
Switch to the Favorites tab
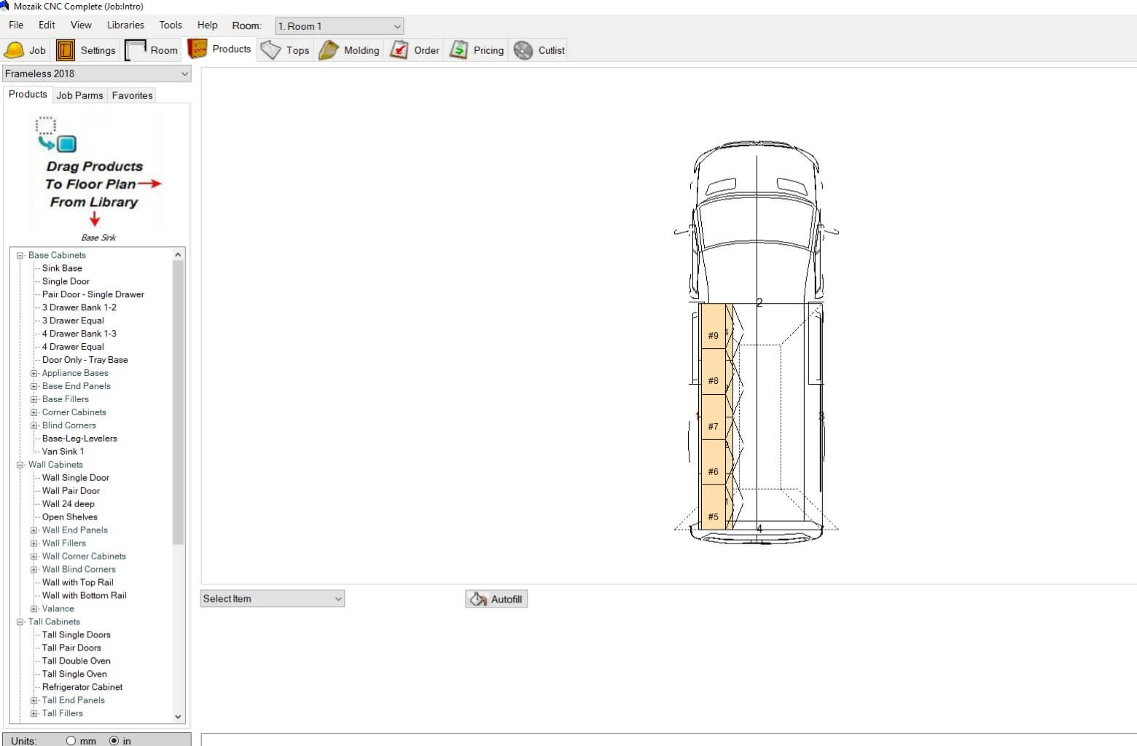coord(132,95)
